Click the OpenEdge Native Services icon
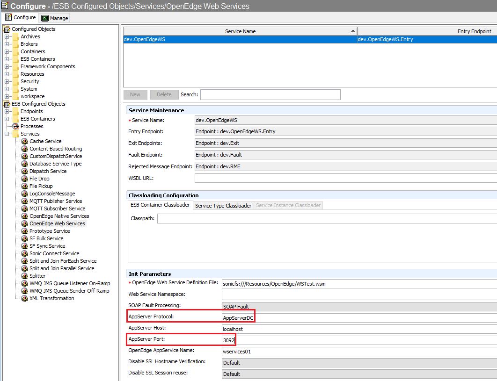497x381 pixels. [24, 216]
